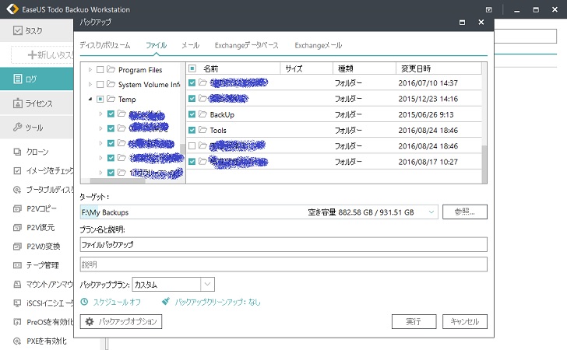Click the バックアップクリーンアップ: なし link
Image resolution: width=567 pixels, height=350 pixels.
[x=218, y=302]
